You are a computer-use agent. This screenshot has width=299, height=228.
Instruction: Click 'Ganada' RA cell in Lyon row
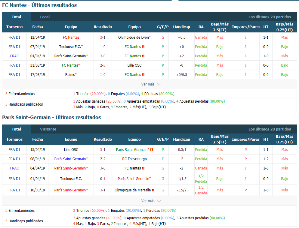tap(201, 37)
